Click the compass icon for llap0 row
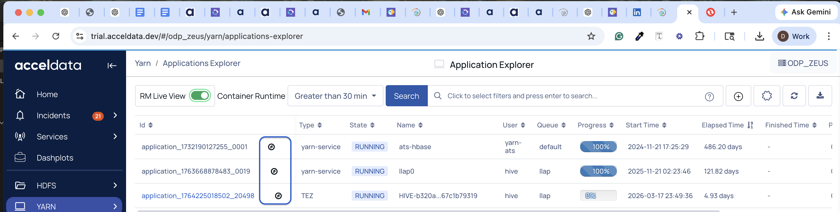 pos(274,171)
